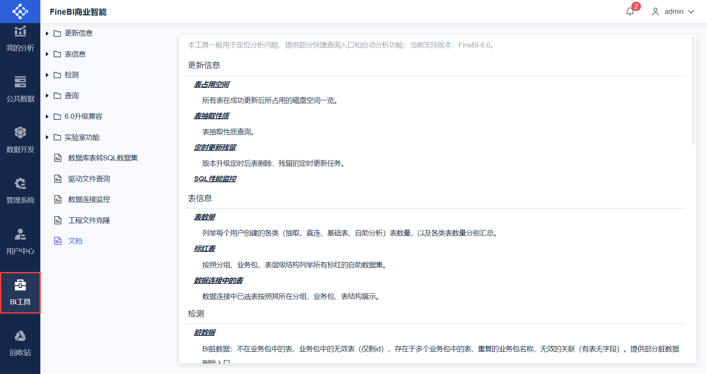Open the 标红表 link
This screenshot has height=374, width=707.
(x=204, y=248)
